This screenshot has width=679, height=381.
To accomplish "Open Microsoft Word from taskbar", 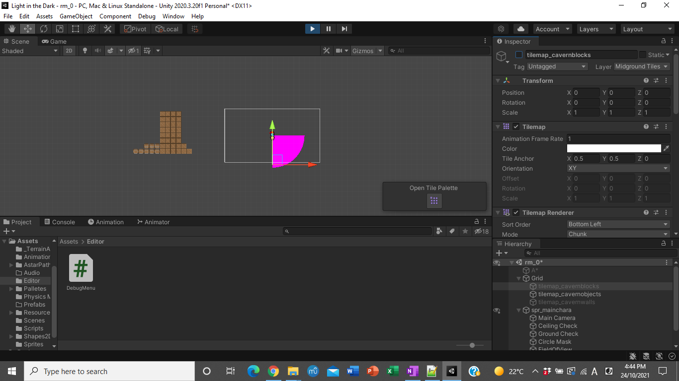I will 353,371.
